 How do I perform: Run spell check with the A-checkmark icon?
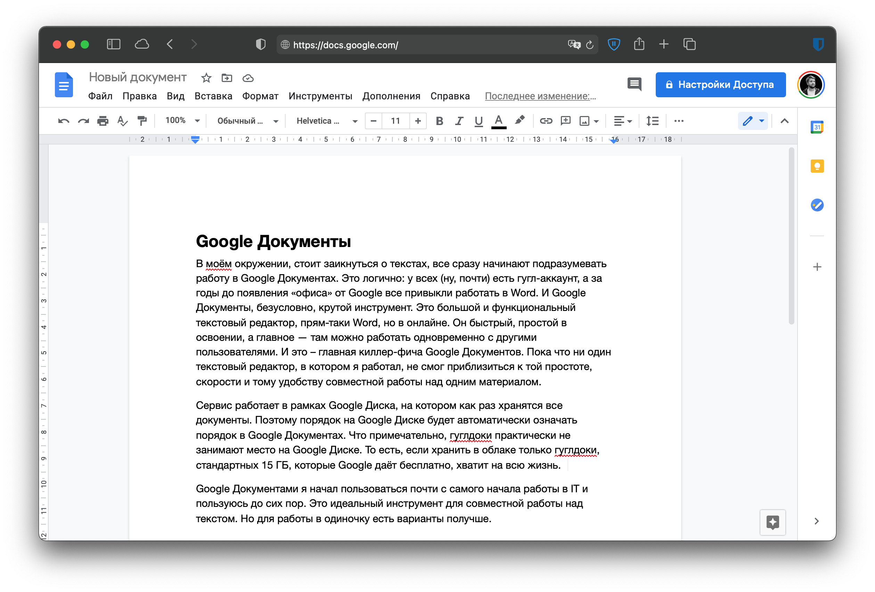click(x=122, y=121)
